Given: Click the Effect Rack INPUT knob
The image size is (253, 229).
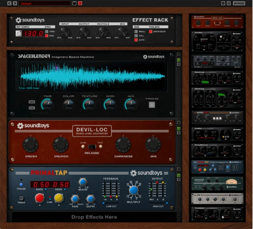Looking at the screenshot, I should click(65, 32).
